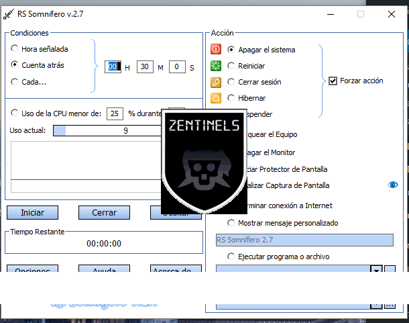Click the yellow power icon beside Hibernar
409x323 pixels.
click(x=216, y=98)
